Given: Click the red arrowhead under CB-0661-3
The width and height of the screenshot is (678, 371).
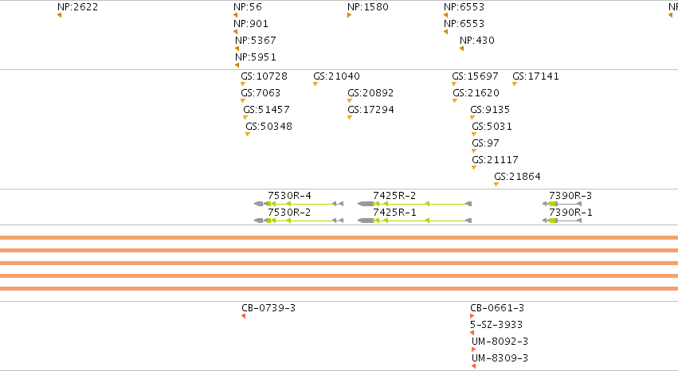Looking at the screenshot, I should (x=472, y=316).
